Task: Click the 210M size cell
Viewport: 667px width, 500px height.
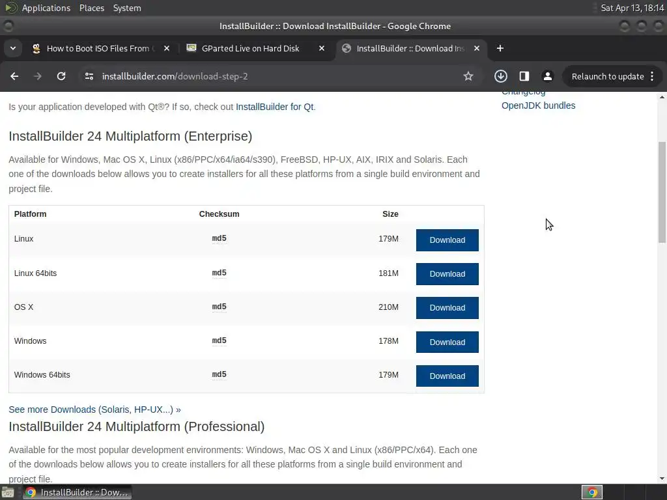Action: pyautogui.click(x=388, y=307)
